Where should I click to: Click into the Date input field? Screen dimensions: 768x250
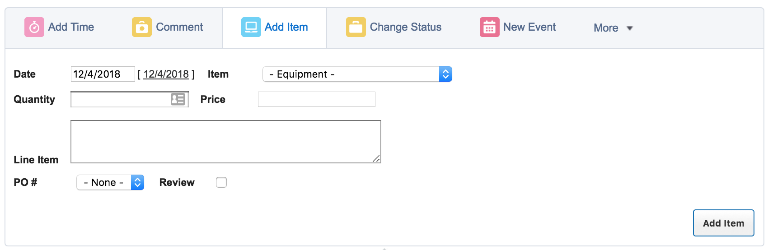(103, 74)
